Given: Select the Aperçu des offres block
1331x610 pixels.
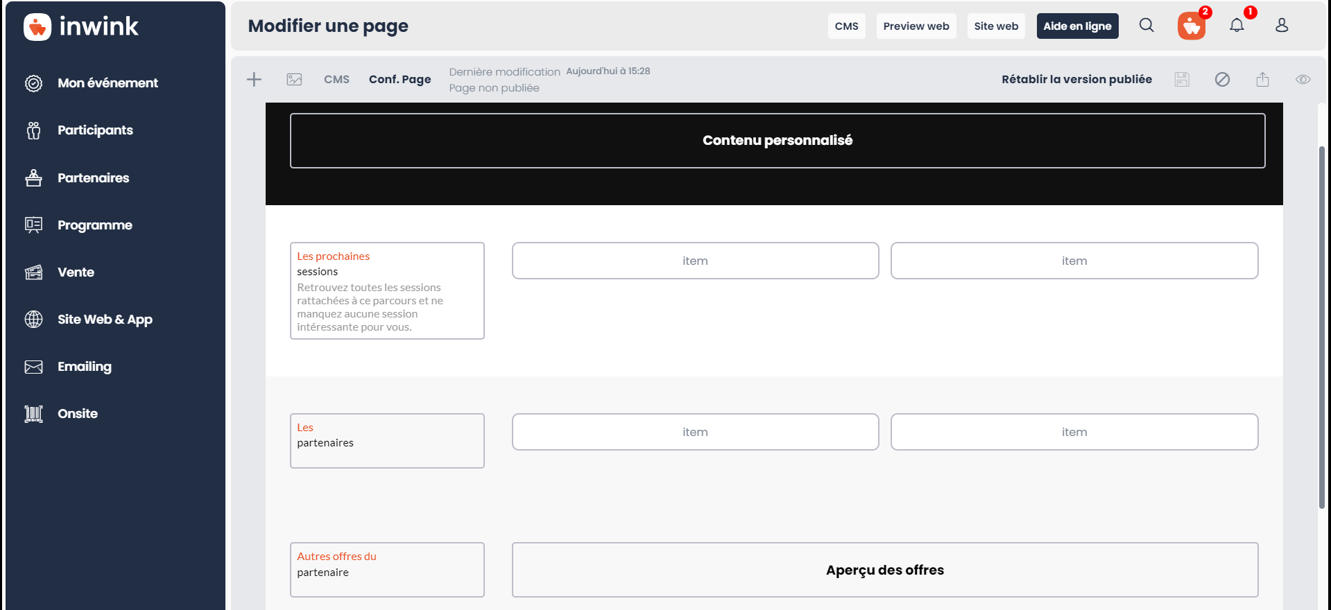Looking at the screenshot, I should [x=885, y=570].
